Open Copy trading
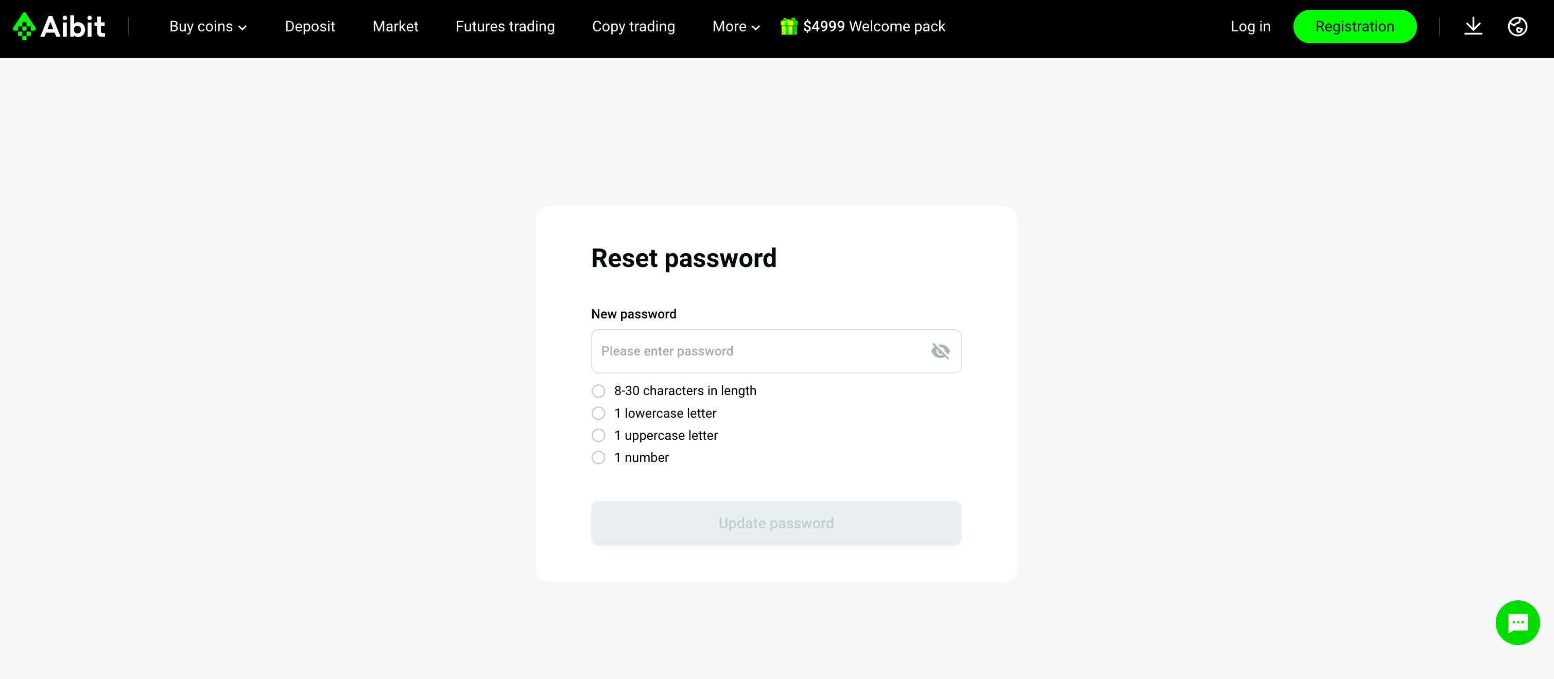1554x679 pixels. click(x=633, y=27)
